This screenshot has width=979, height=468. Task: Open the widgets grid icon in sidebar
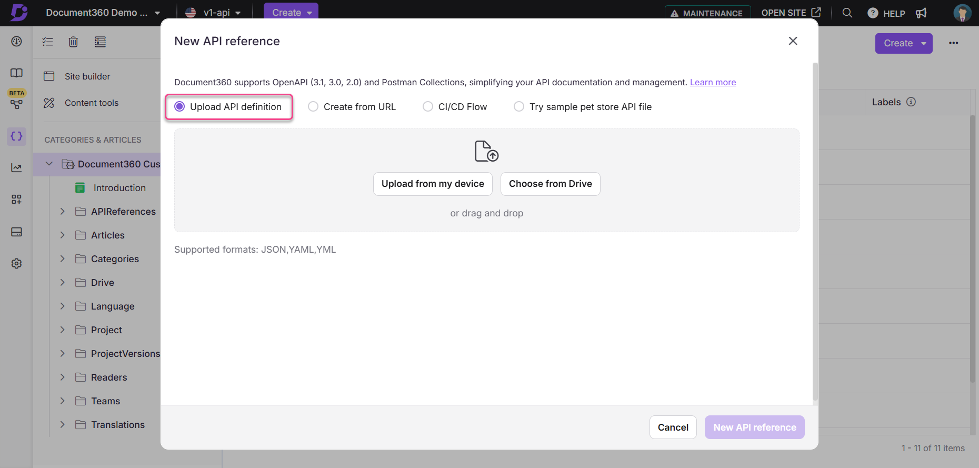tap(16, 200)
